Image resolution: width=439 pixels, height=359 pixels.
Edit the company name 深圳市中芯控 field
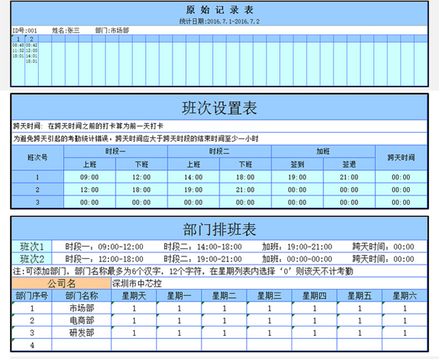[x=136, y=283]
